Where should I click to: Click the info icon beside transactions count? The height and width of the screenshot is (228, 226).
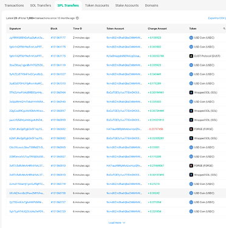[x=77, y=18]
